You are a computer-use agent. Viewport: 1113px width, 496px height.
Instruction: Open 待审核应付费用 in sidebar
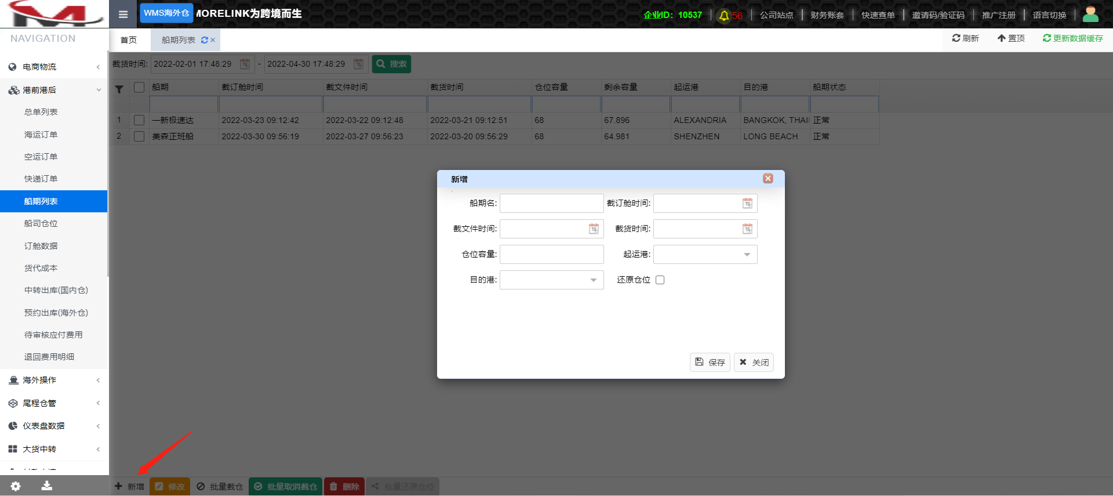tap(53, 335)
